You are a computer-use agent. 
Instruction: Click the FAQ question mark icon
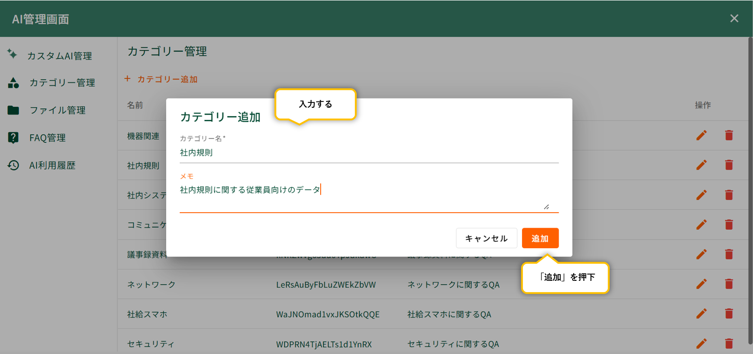[x=13, y=138]
